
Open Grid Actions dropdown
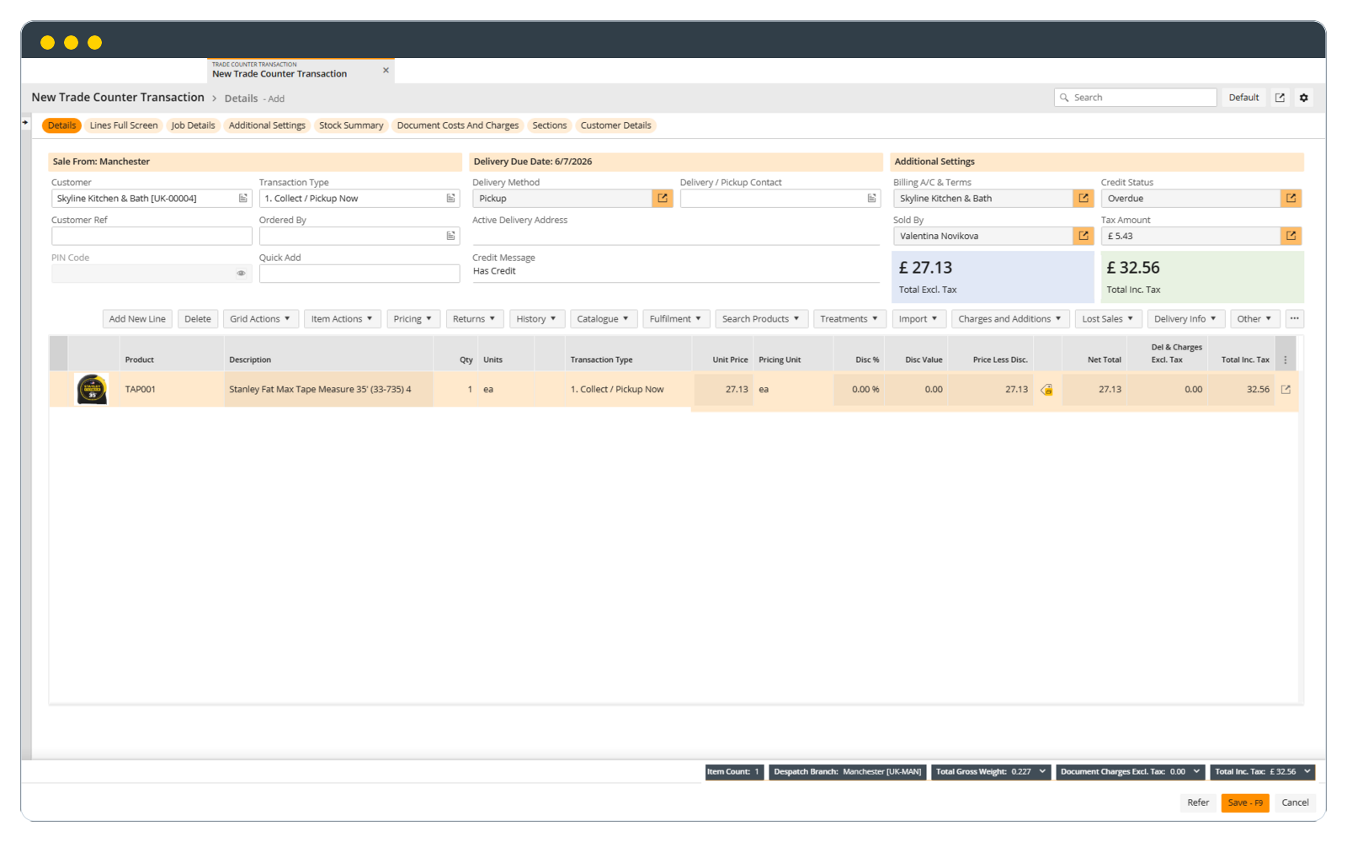pyautogui.click(x=260, y=319)
